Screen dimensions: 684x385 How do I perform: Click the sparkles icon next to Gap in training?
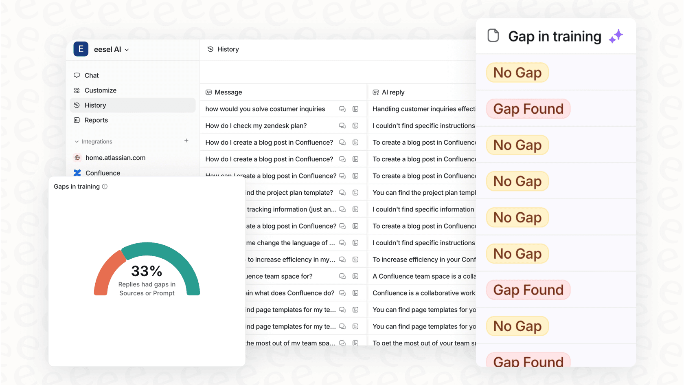(616, 36)
